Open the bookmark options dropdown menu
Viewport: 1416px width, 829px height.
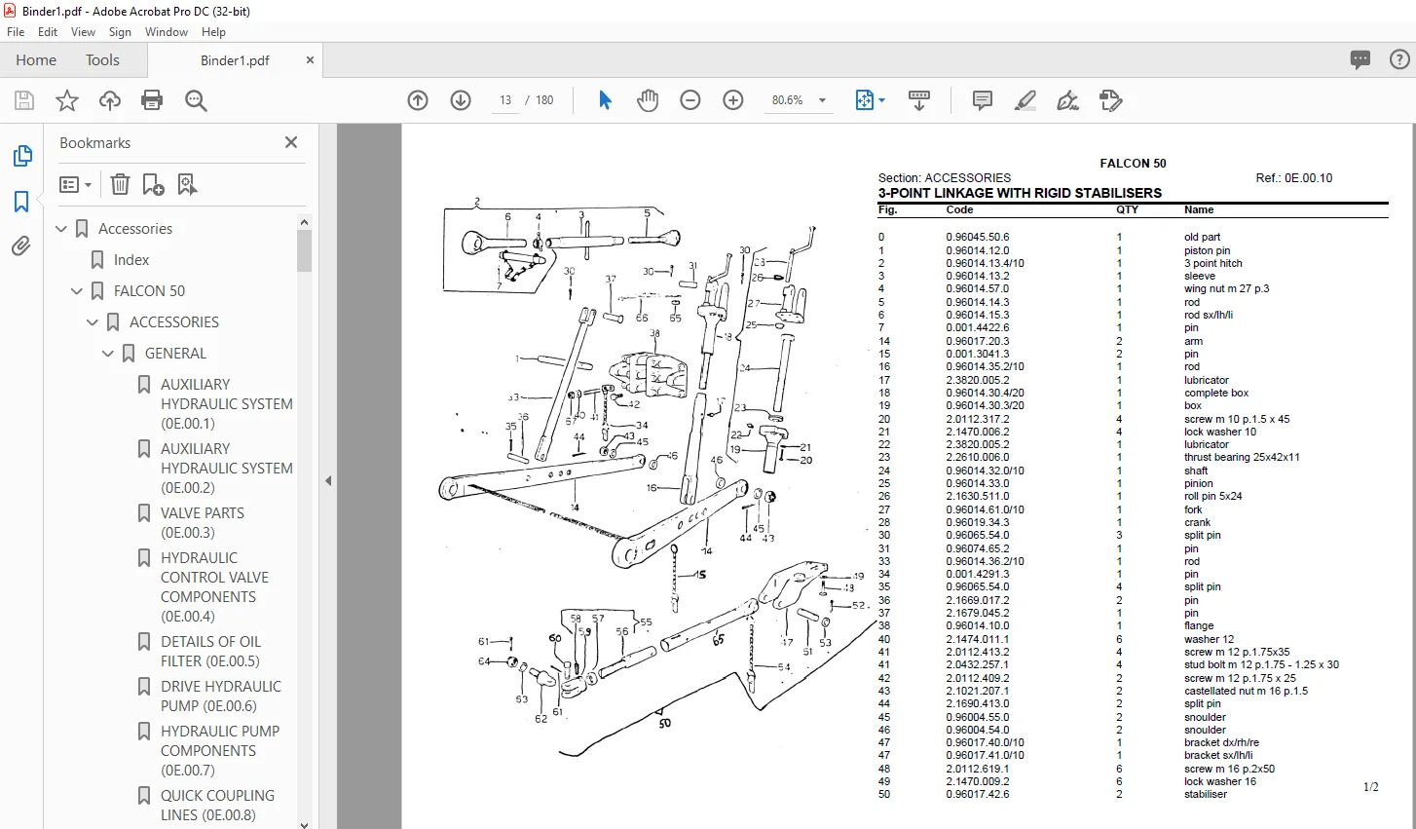(75, 184)
